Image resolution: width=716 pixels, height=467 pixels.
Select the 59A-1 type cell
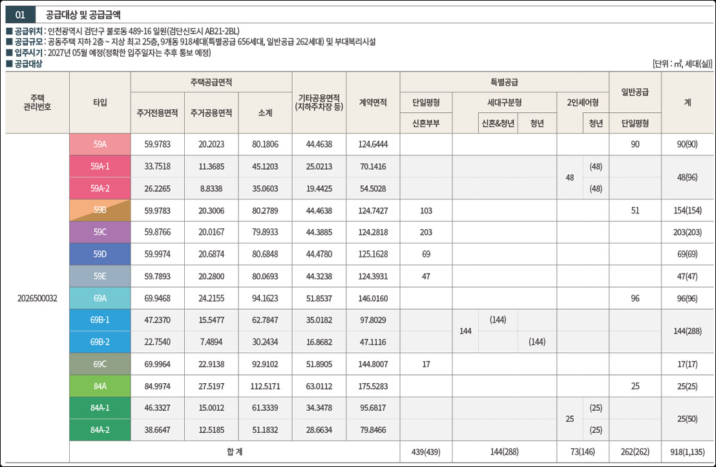click(x=100, y=166)
